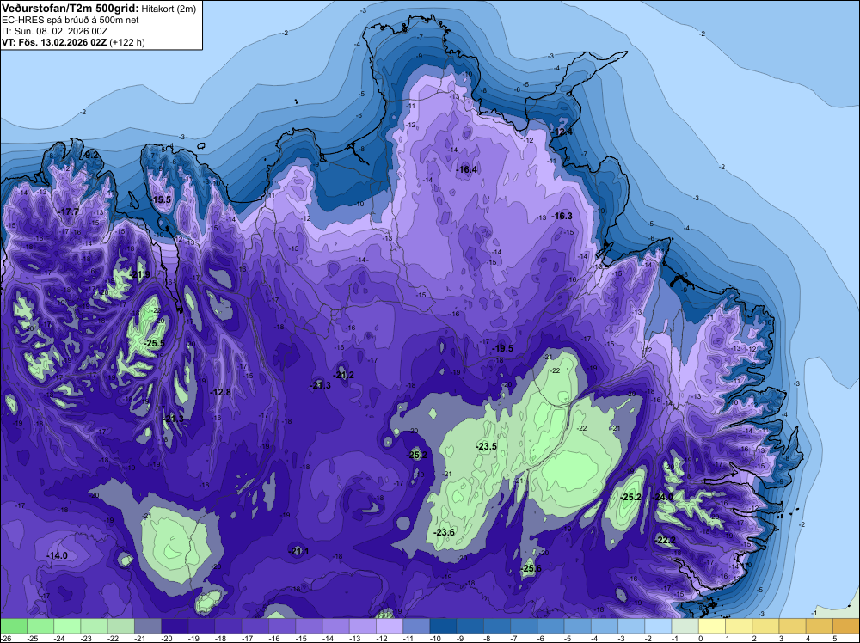Click the 3 yellow legend swatch

(793, 626)
